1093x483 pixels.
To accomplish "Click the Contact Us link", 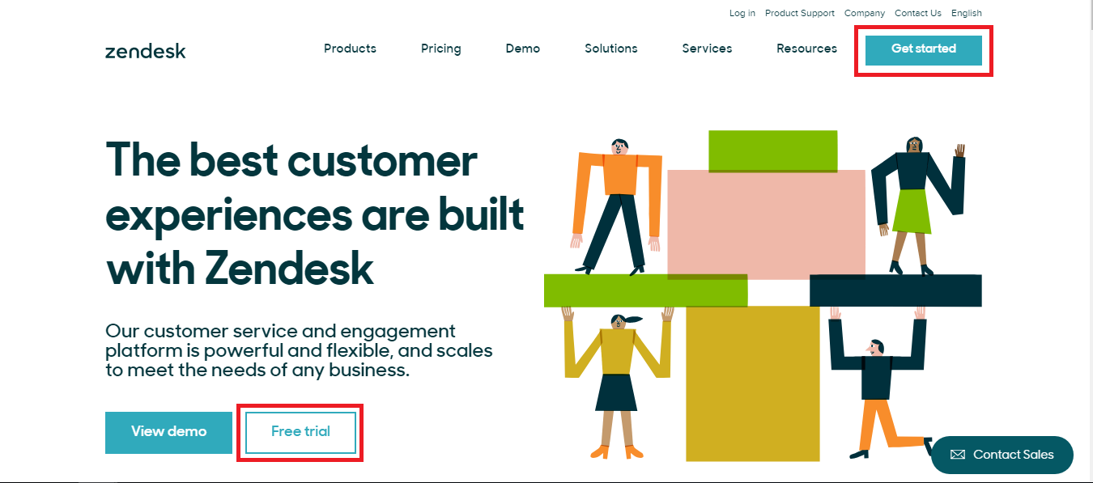I will pyautogui.click(x=917, y=13).
